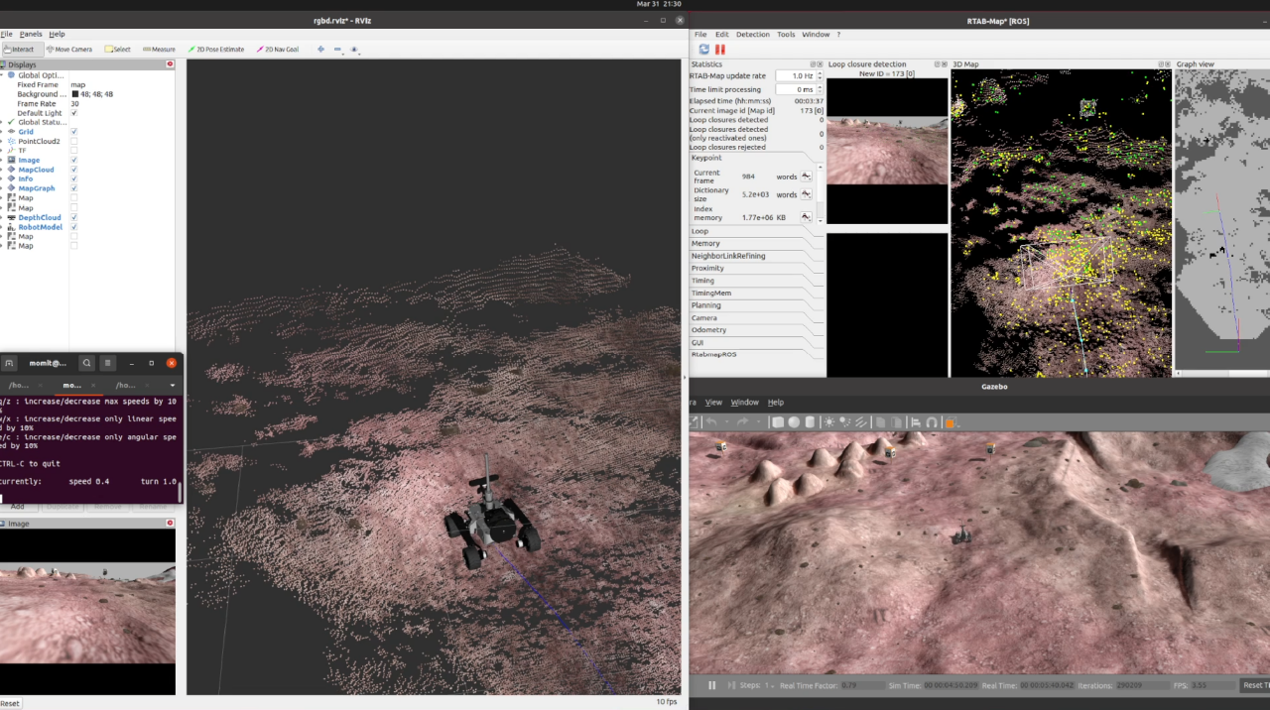This screenshot has width=1270, height=710.
Task: Pause the Gazebo simulation
Action: coord(711,685)
